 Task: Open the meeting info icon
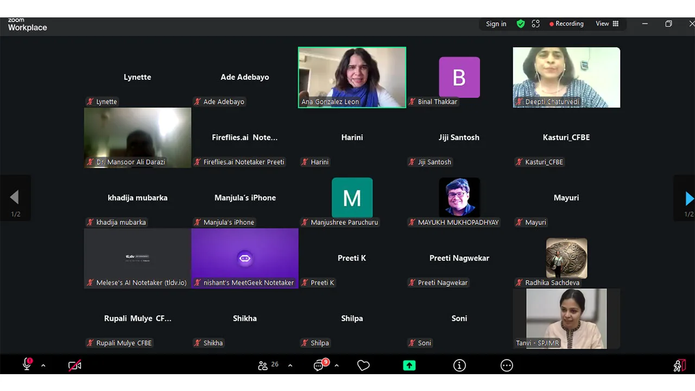[459, 365]
